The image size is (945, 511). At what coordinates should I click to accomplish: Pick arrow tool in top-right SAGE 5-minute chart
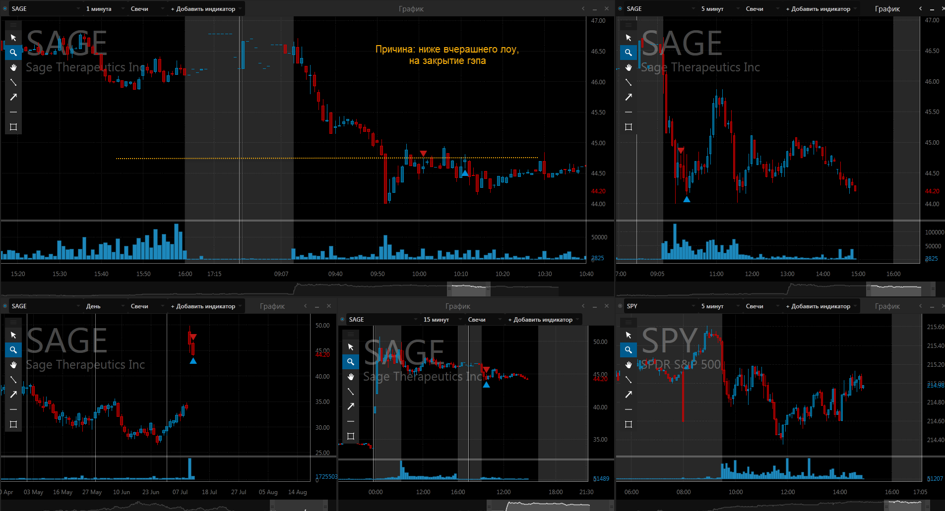tap(629, 97)
